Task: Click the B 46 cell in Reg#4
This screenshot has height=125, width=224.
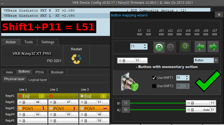Action: click(94, 115)
